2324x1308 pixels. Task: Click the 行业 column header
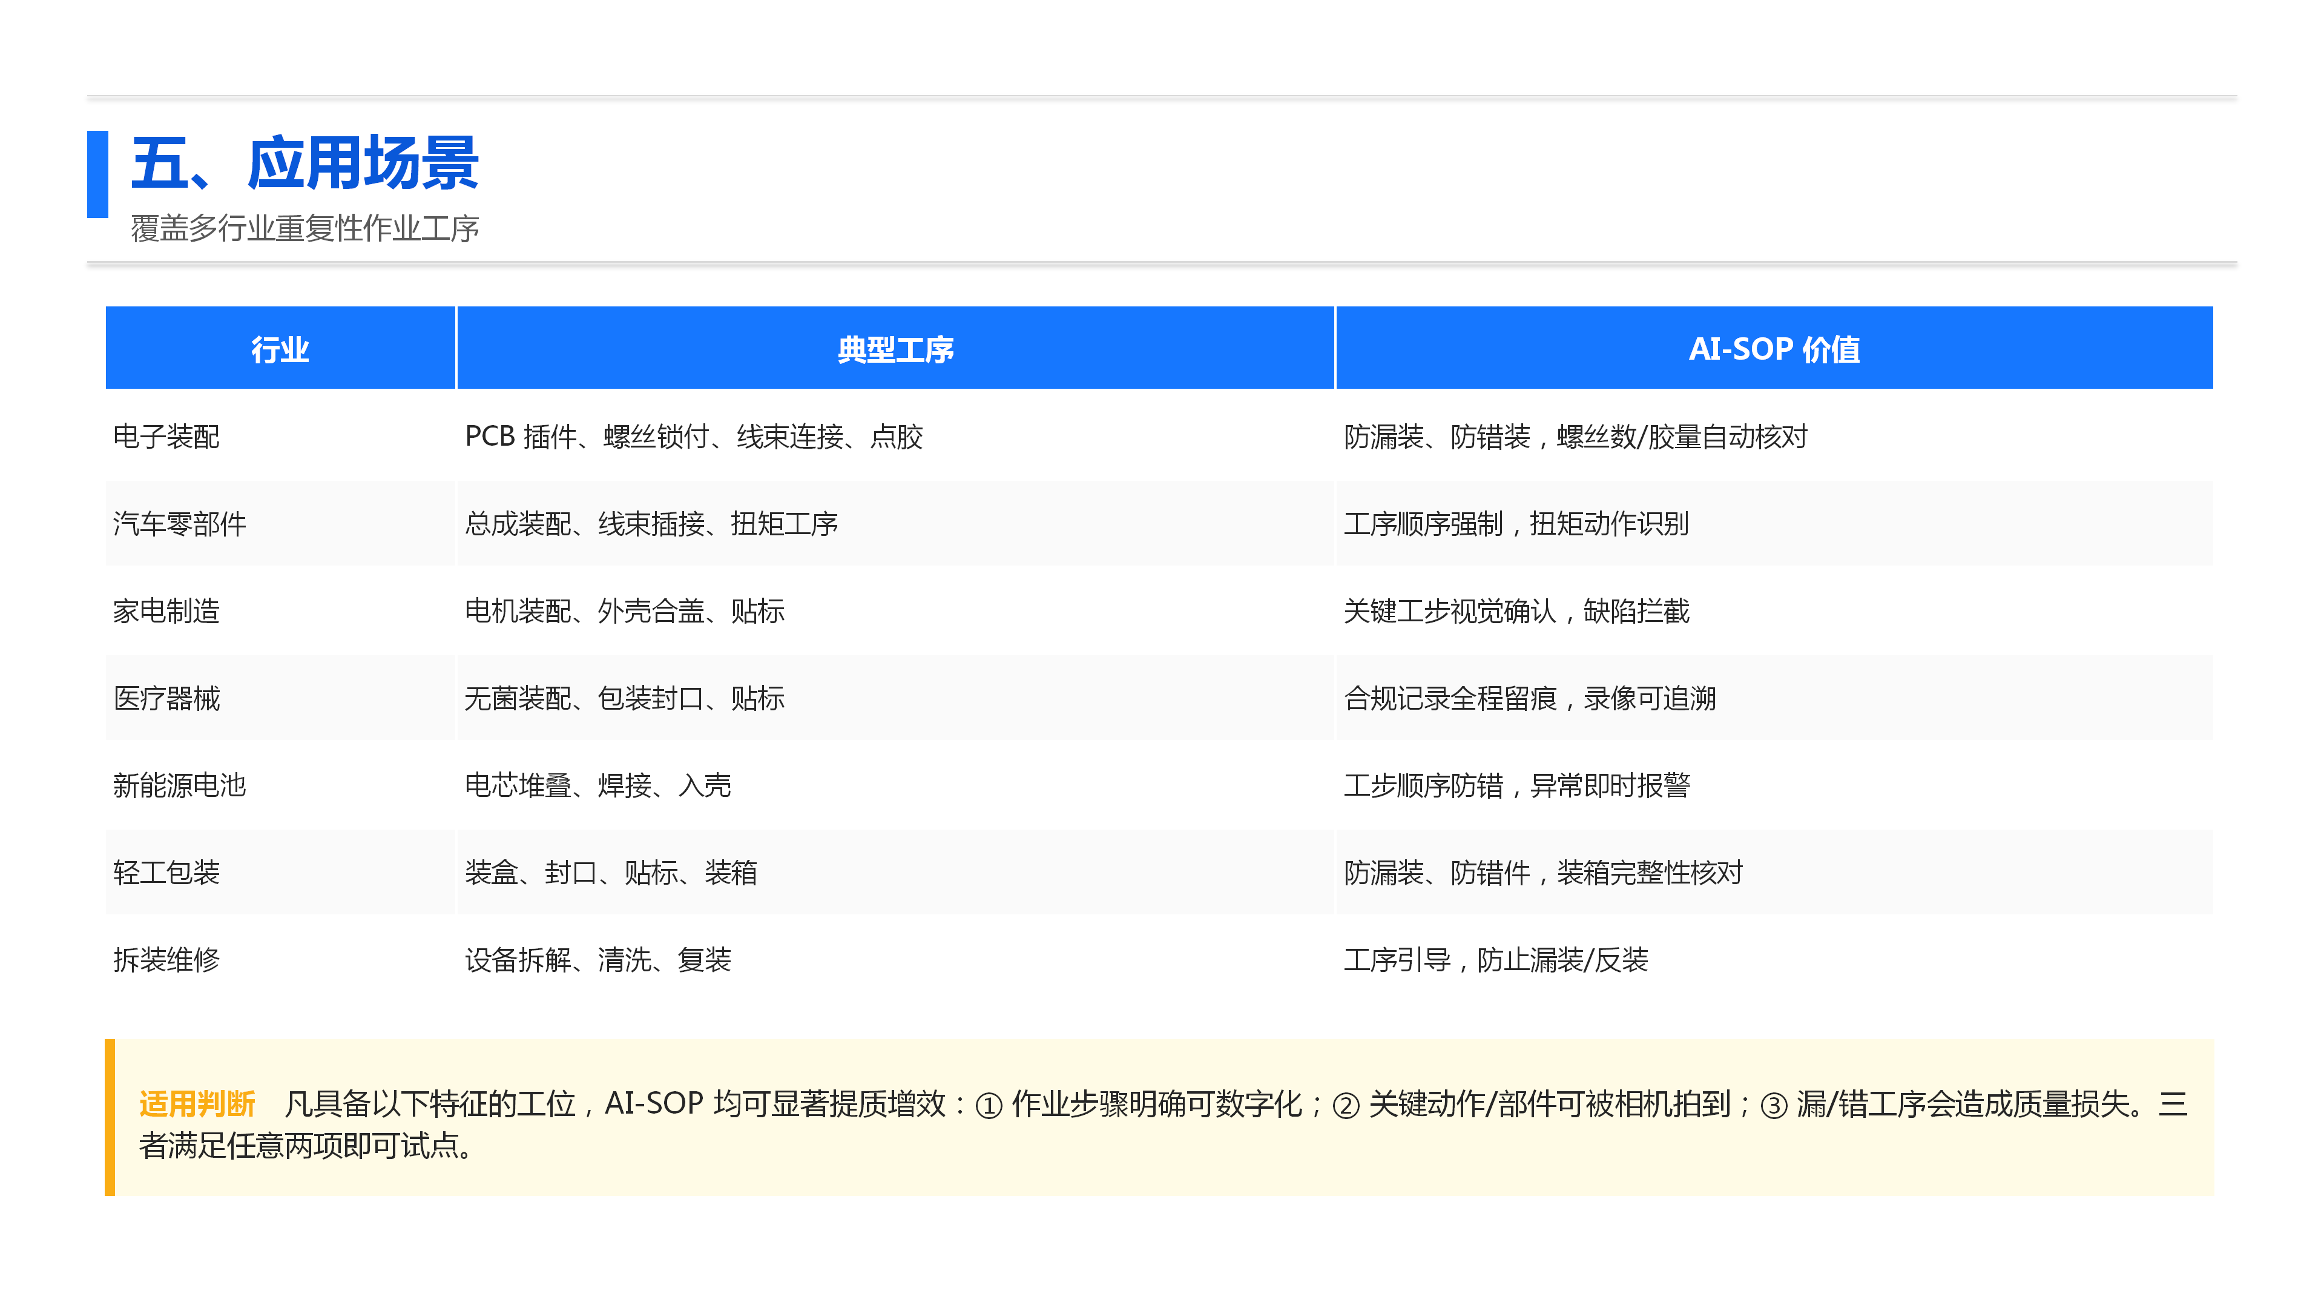pyautogui.click(x=280, y=348)
